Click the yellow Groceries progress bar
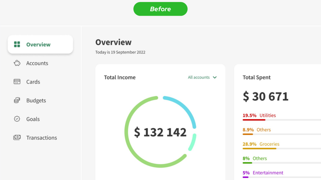Viewport: 321px width, 180px height. point(259,148)
